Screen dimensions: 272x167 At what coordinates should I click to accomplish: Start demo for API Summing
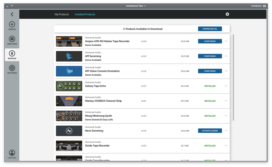click(x=210, y=56)
